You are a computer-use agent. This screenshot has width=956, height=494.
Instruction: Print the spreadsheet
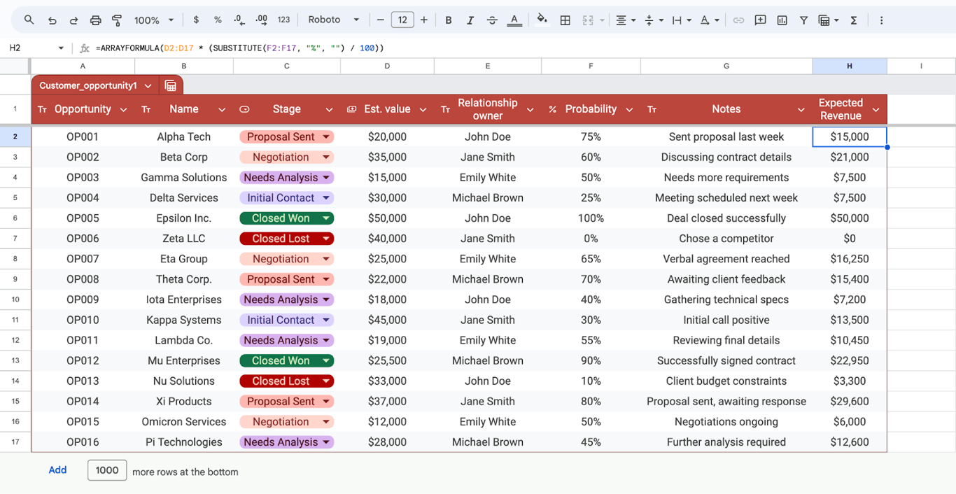(x=96, y=20)
